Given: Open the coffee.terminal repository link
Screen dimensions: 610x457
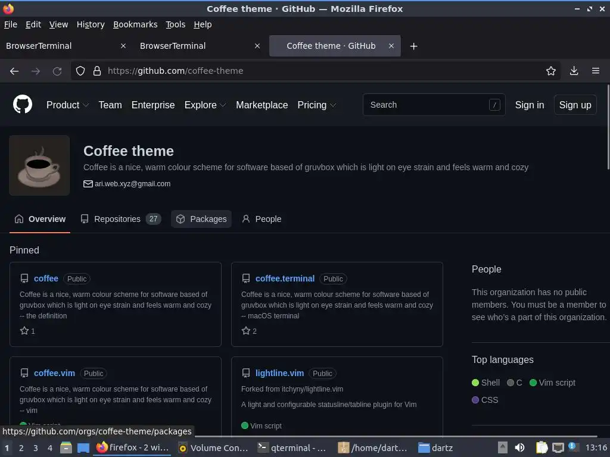Looking at the screenshot, I should (x=285, y=278).
